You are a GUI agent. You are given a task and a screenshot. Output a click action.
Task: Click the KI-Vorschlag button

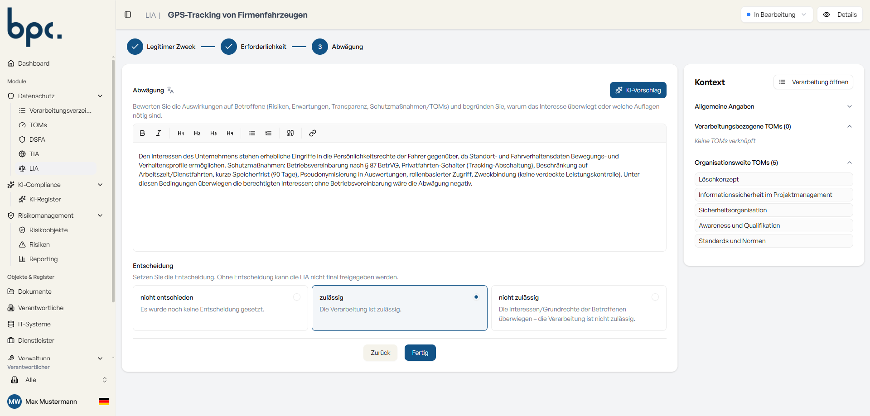pyautogui.click(x=638, y=90)
